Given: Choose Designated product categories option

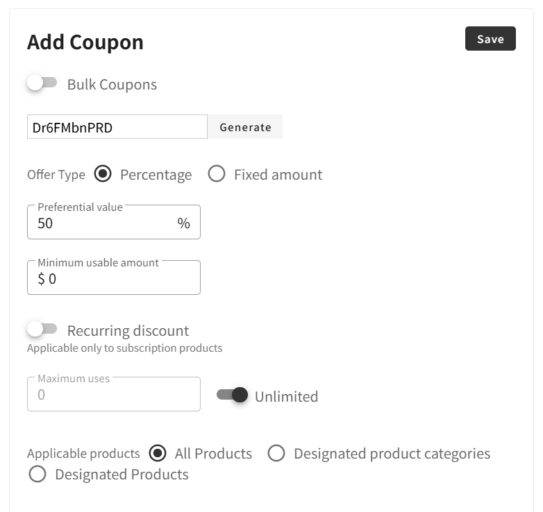Looking at the screenshot, I should (x=276, y=454).
